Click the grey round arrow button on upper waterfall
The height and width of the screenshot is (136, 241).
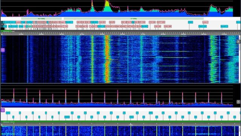point(238,42)
